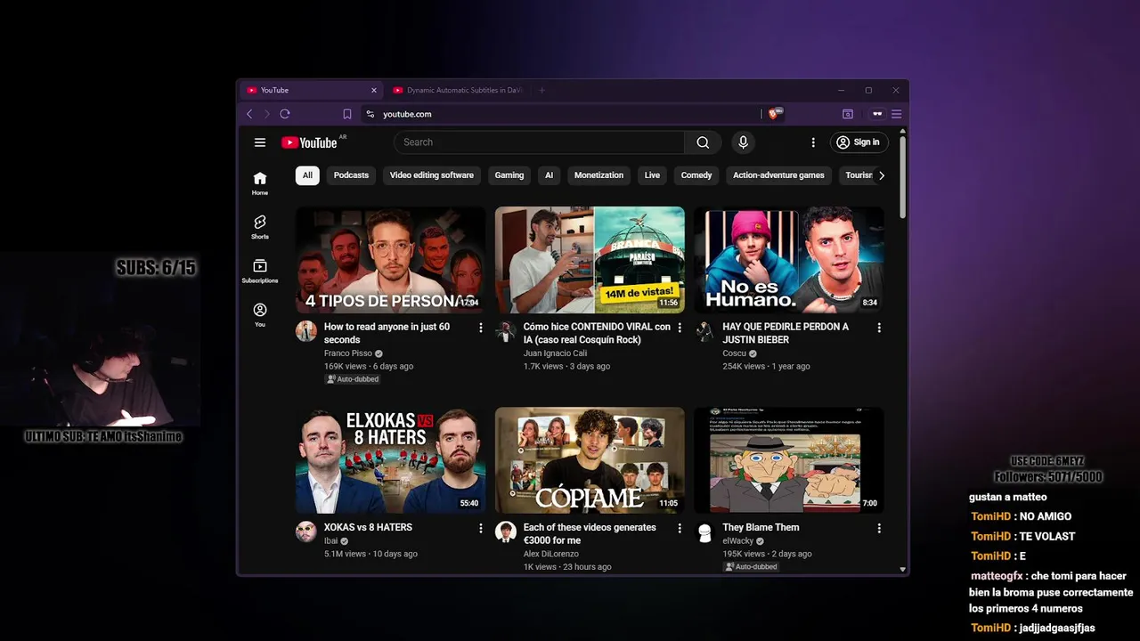1140x641 pixels.
Task: Open Juan Ignacio Cali channel avatar
Action: click(506, 331)
